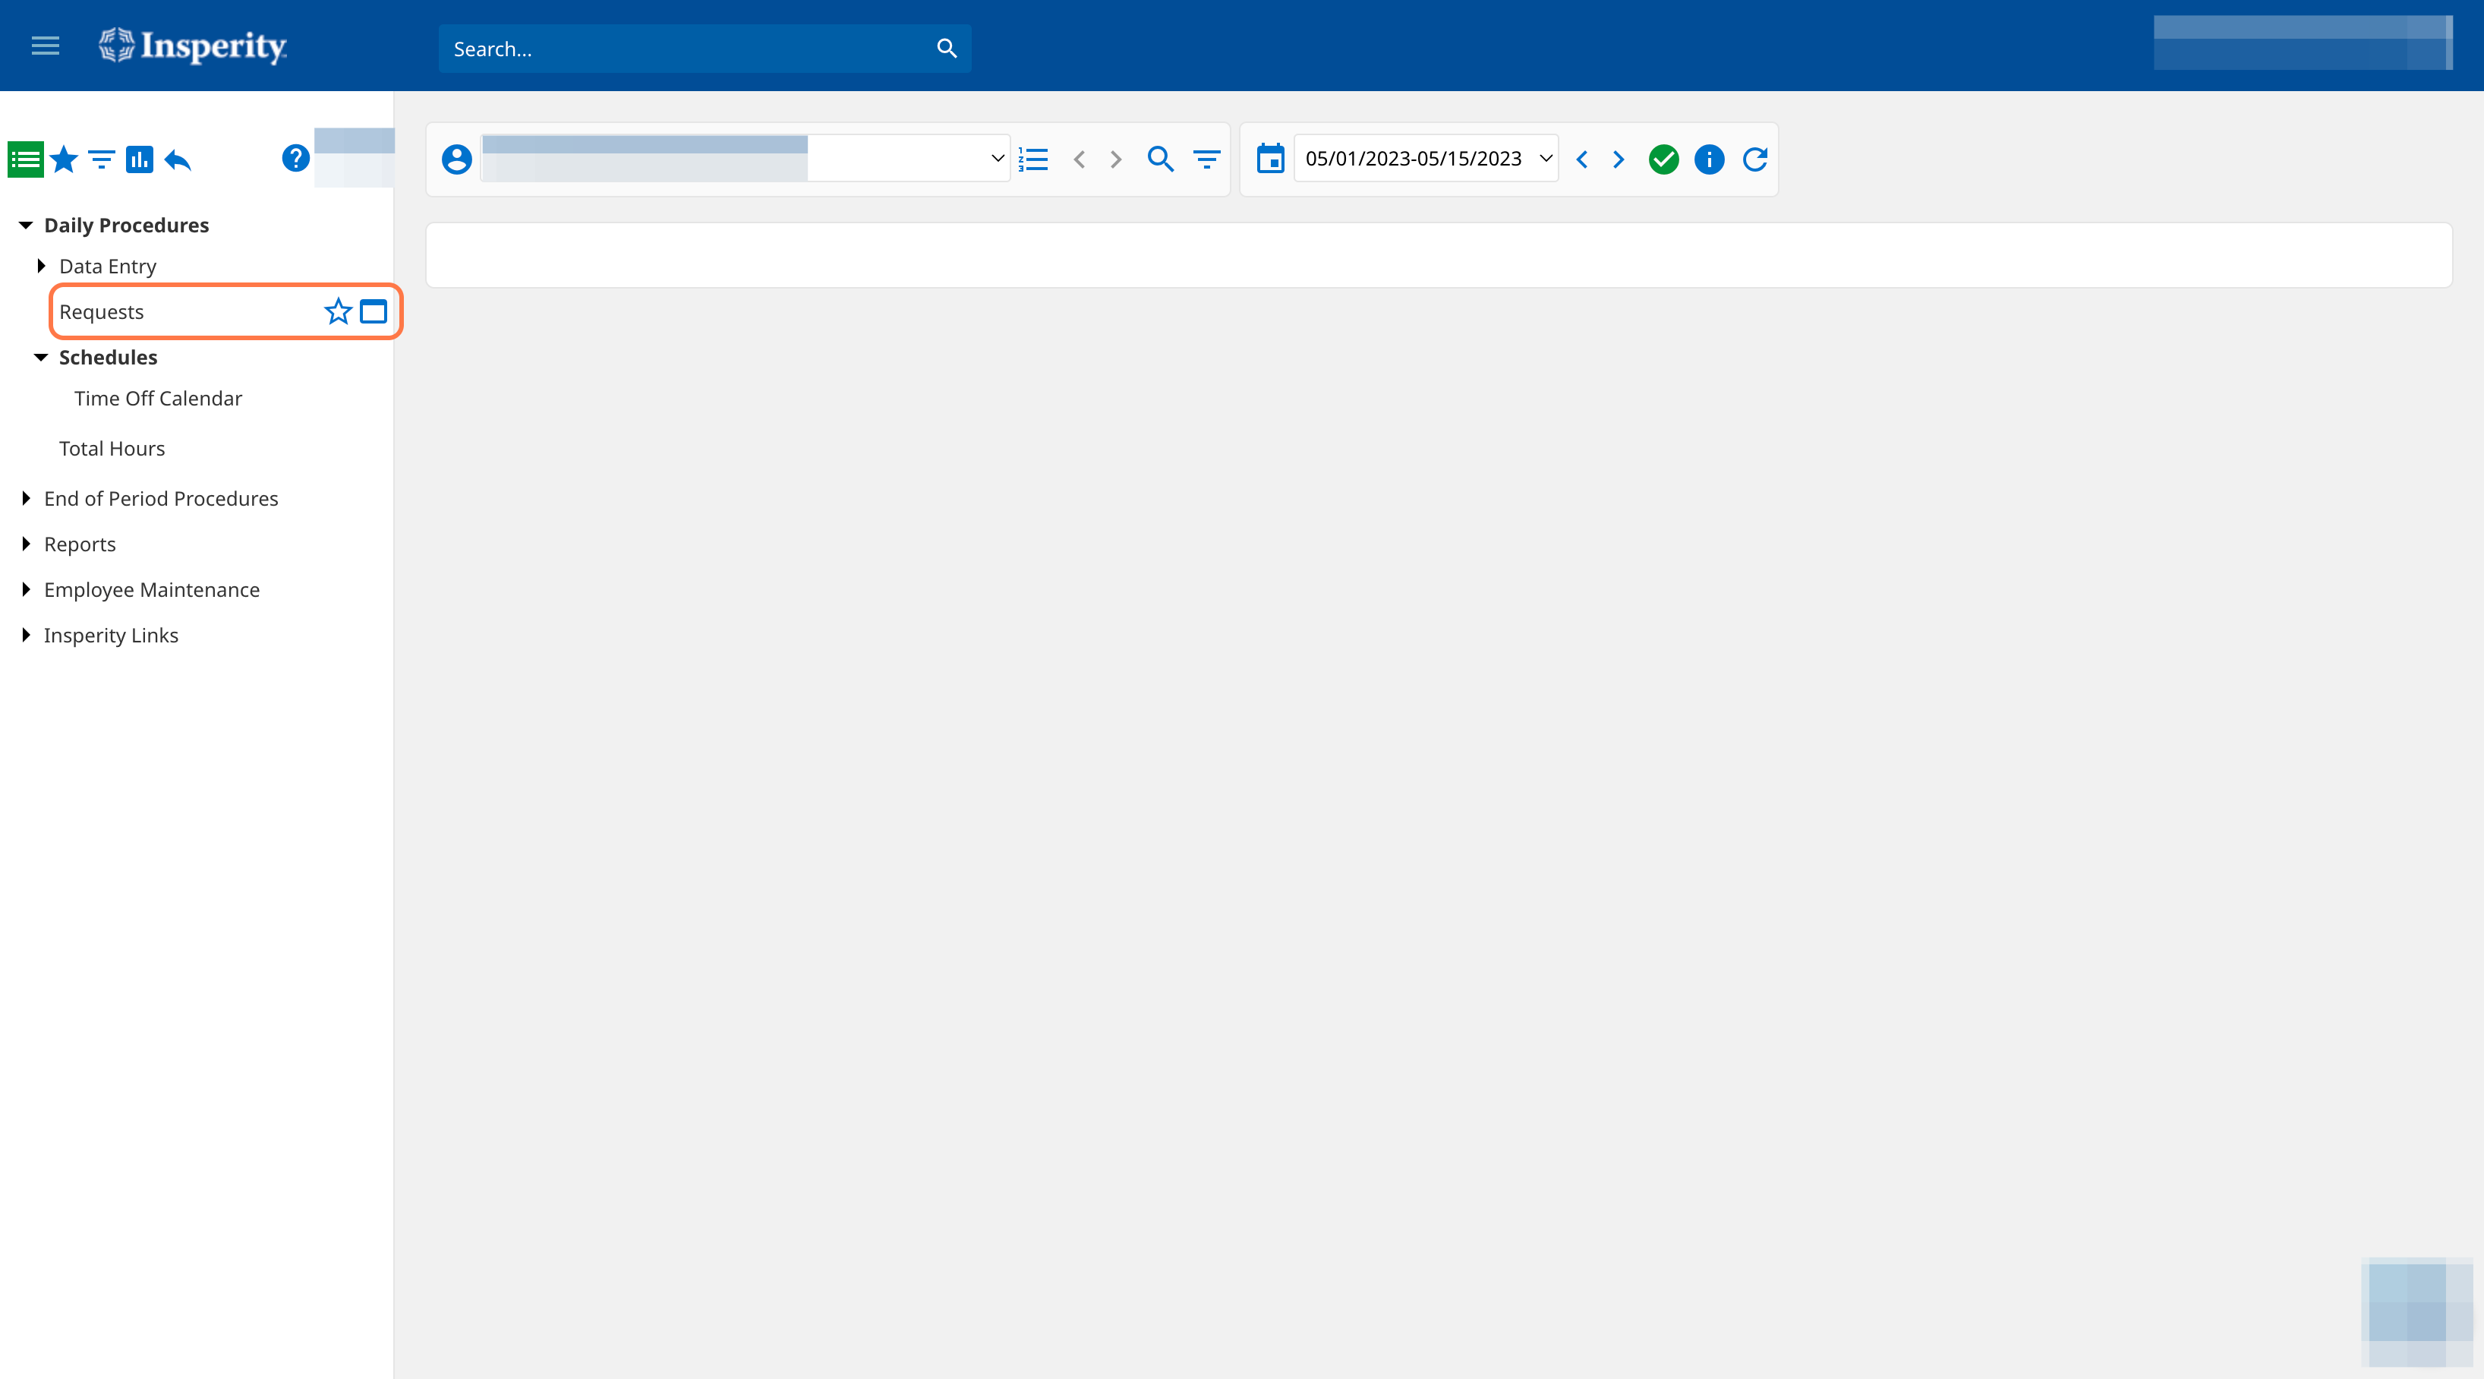Viewport: 2484px width, 1379px height.
Task: Open help with the question mark icon
Action: click(295, 158)
